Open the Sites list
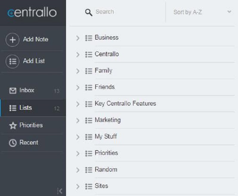Viewport: 238px width, 196px height. (x=101, y=186)
